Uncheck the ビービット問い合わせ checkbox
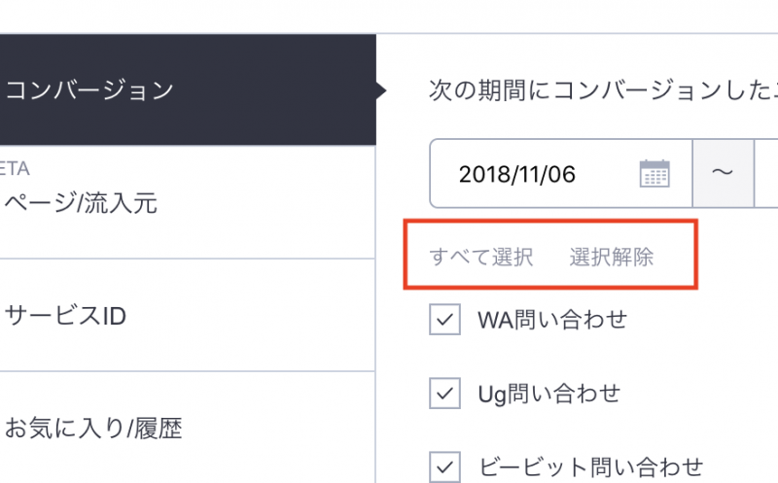Viewport: 778px width, 483px height. tap(444, 466)
